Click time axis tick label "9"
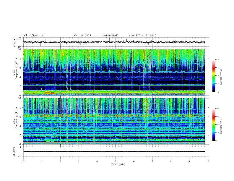This screenshot has width=234, height=181. tap(189, 161)
